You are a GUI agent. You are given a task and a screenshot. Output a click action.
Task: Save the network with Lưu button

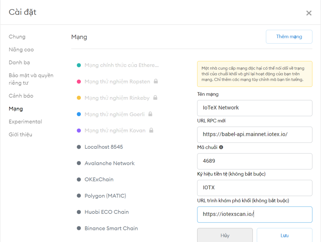click(x=284, y=235)
